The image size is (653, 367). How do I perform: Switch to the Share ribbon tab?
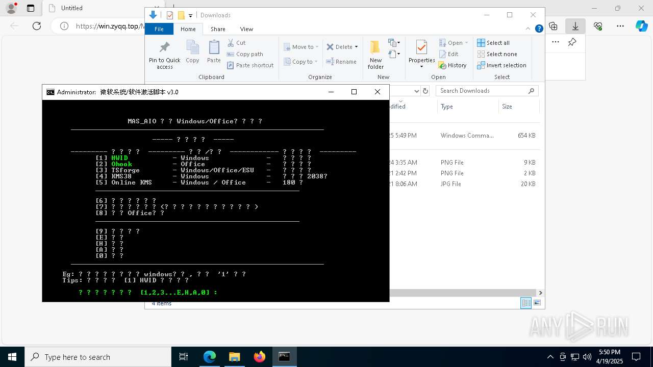pyautogui.click(x=218, y=29)
